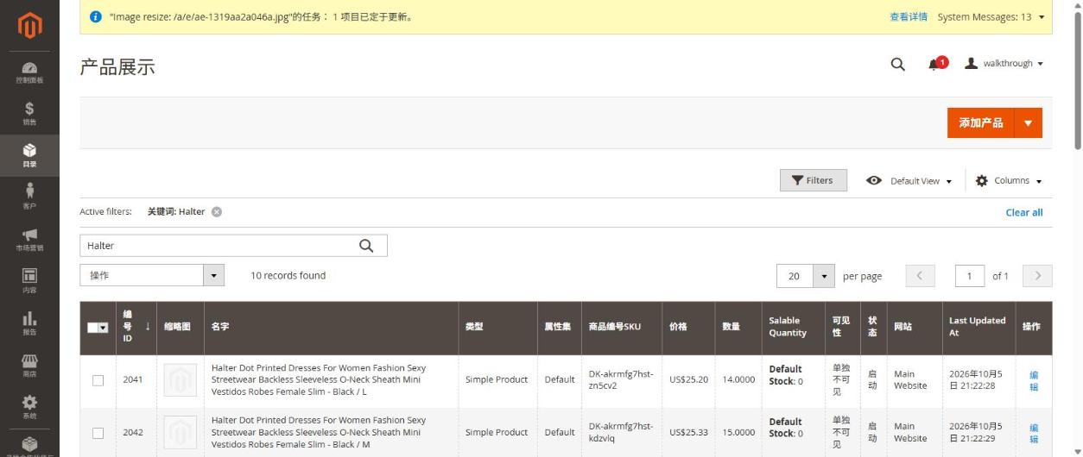The height and width of the screenshot is (457, 1083).
Task: Edit product 2042 via 编辑 link
Action: [1034, 433]
